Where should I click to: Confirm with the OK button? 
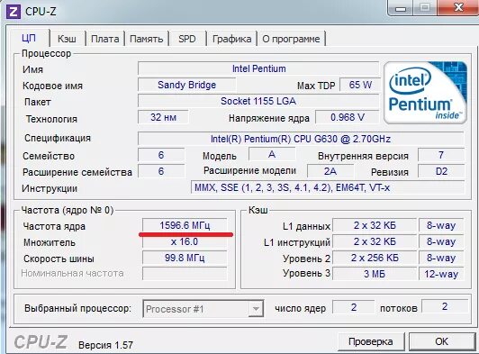[442, 341]
